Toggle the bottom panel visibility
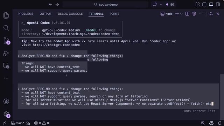The height and width of the screenshot is (126, 224). point(211,5)
